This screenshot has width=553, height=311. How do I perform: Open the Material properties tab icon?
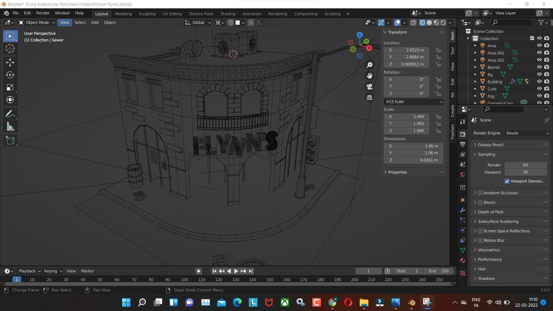tap(463, 260)
